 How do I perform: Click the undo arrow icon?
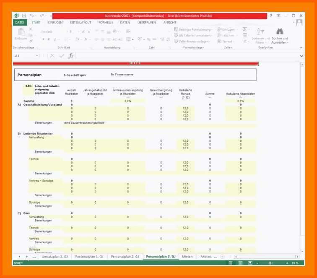(32, 16)
